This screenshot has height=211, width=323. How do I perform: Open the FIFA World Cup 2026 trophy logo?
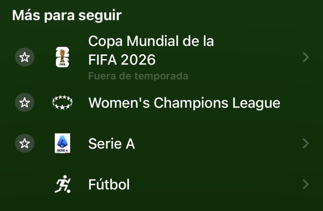coord(62,57)
